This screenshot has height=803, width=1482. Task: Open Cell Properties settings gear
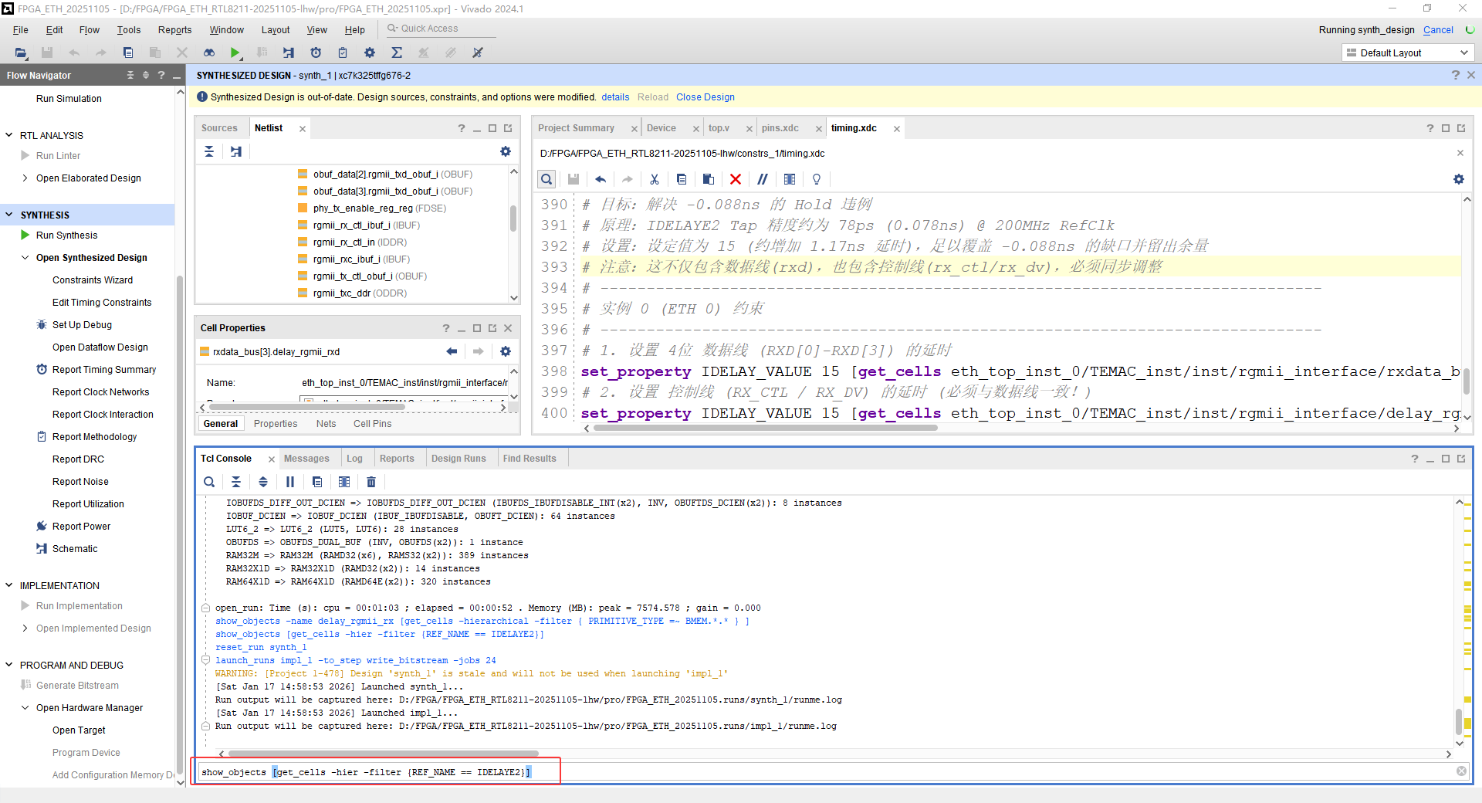pyautogui.click(x=506, y=351)
